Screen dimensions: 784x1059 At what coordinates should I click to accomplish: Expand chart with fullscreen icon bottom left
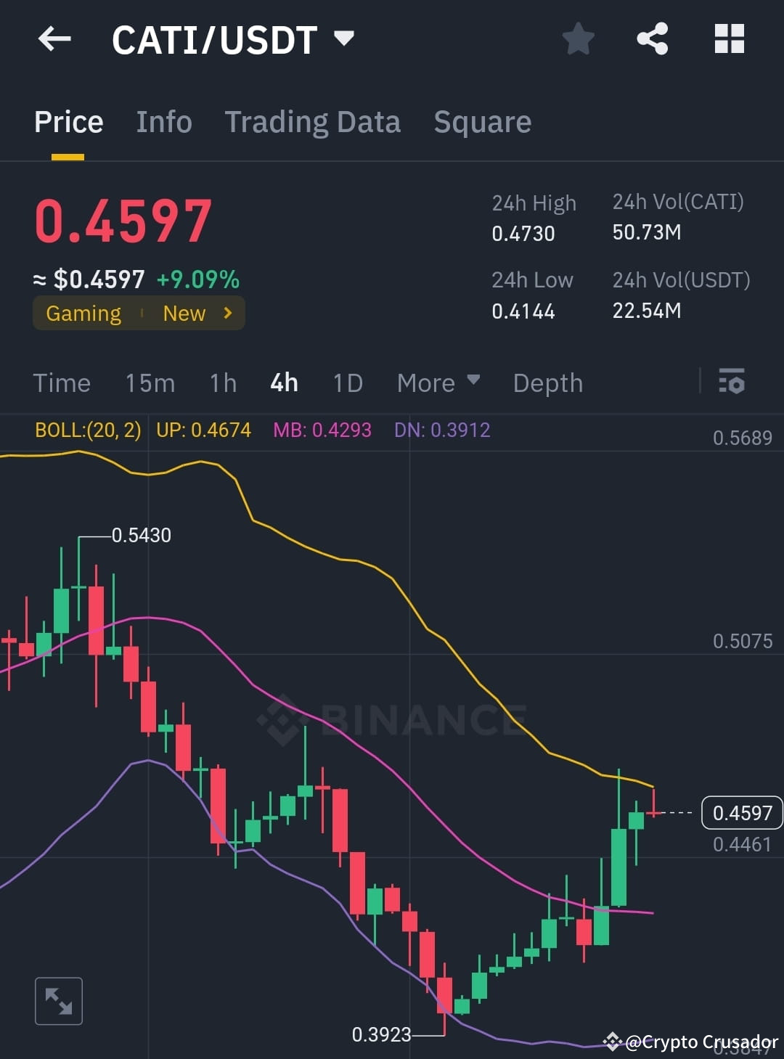pyautogui.click(x=58, y=1000)
